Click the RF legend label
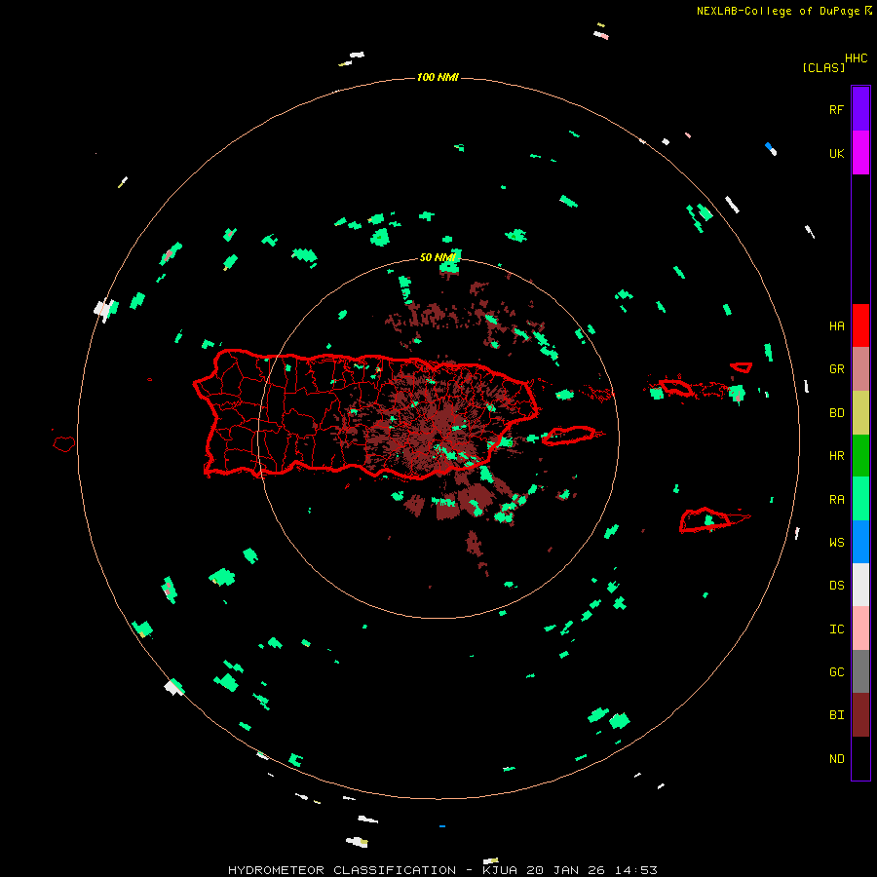This screenshot has width=877, height=877. (836, 109)
